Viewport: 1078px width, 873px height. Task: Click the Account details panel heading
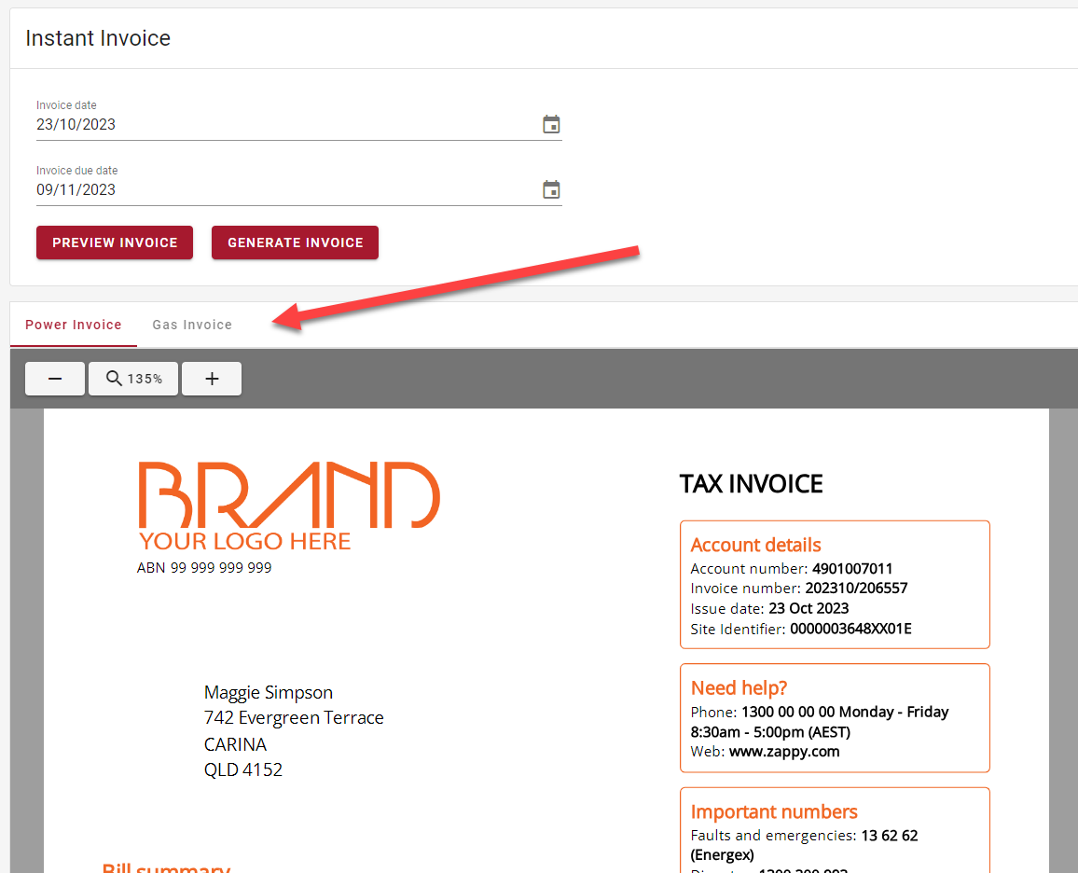point(755,545)
